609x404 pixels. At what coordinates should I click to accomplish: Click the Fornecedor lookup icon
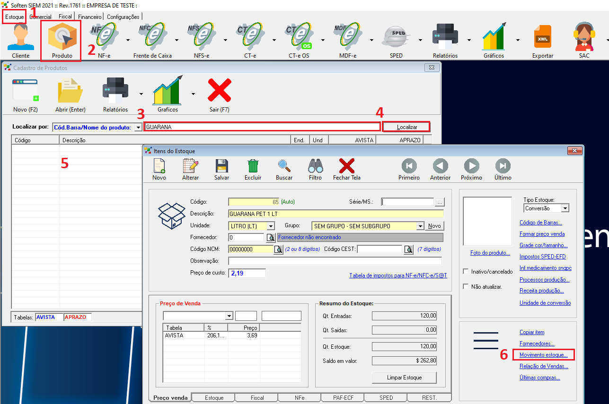coord(270,237)
